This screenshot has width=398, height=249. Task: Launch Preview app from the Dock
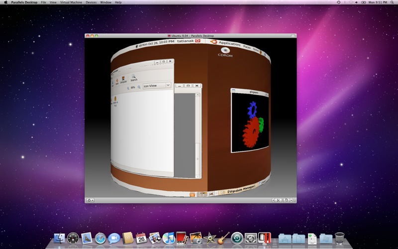[155, 239]
